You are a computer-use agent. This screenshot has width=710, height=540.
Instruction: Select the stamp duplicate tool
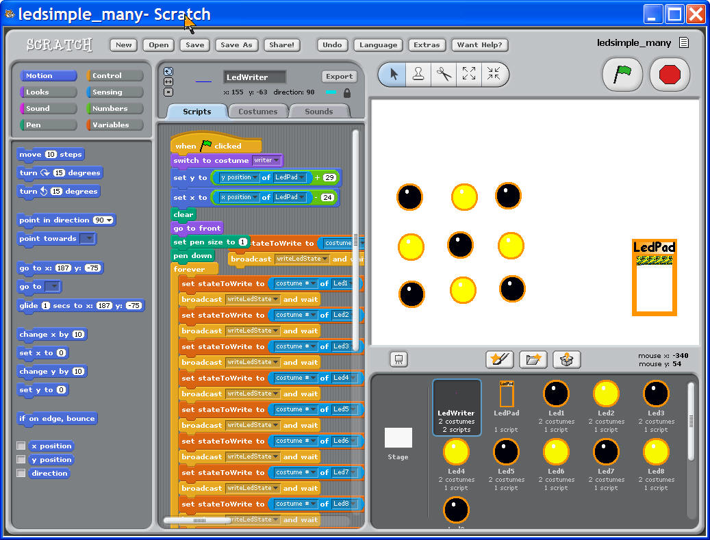pyautogui.click(x=418, y=74)
